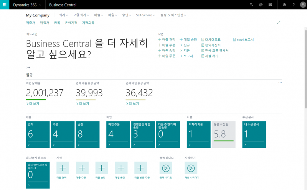Image resolution: width=307 pixels, height=190 pixels.
Task: Expand page with the diagonal arrows icon
Action: click(x=279, y=23)
